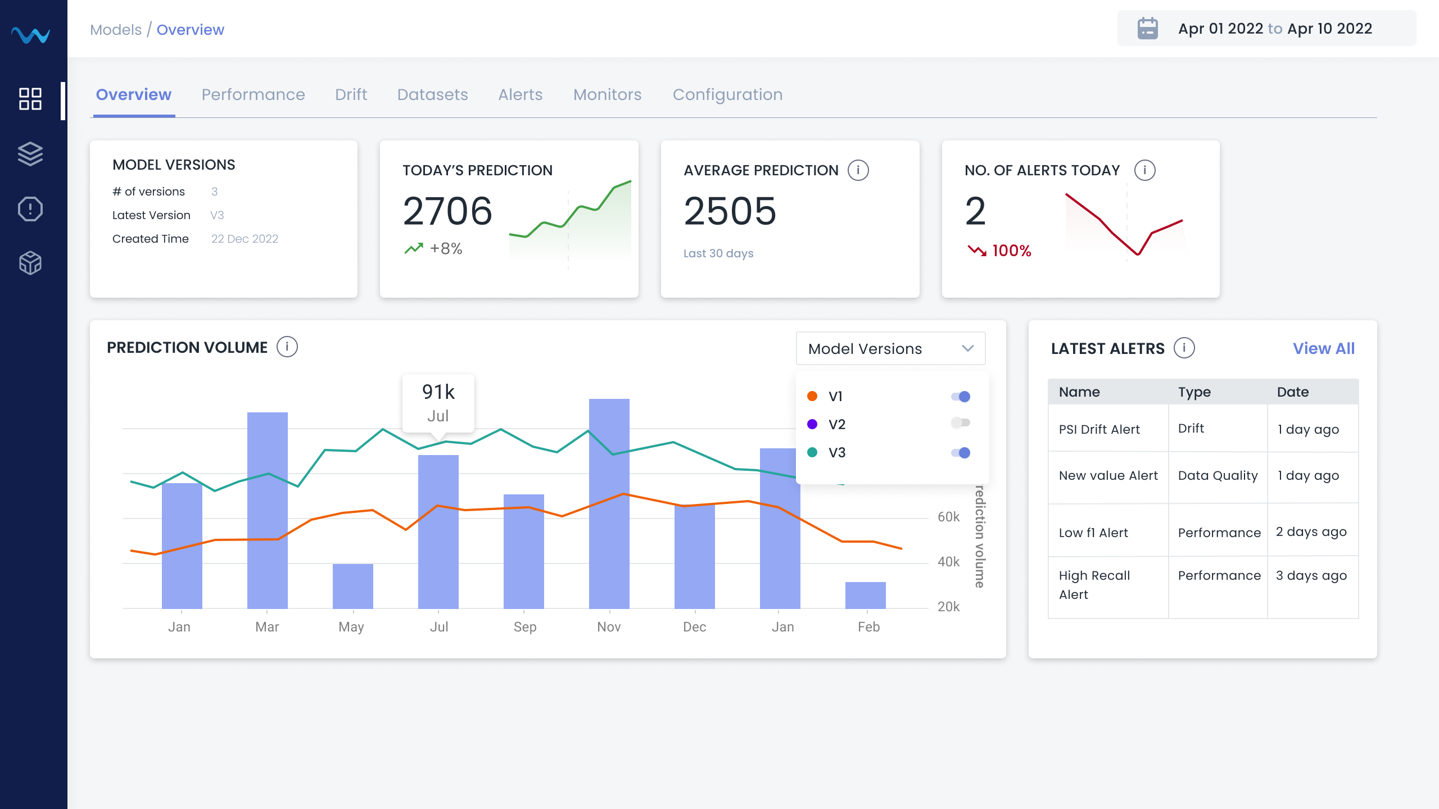The image size is (1439, 809).
Task: Toggle off the V1 version switch
Action: tap(961, 397)
